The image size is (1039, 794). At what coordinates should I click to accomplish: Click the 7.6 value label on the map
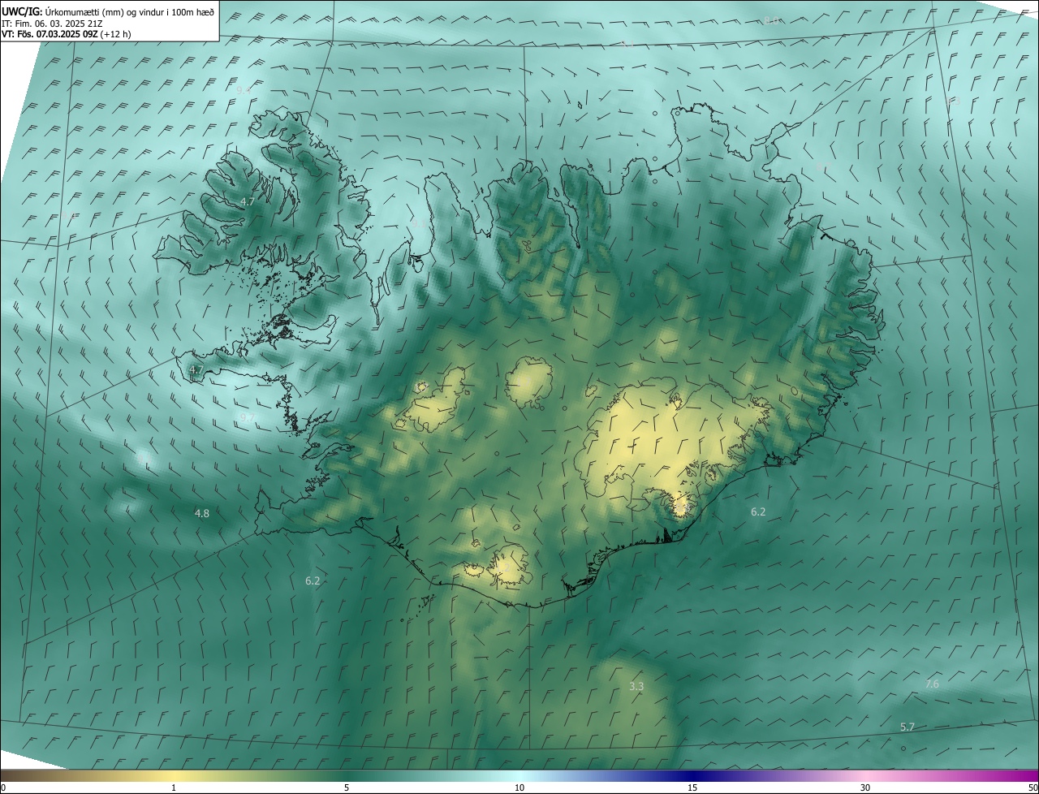pyautogui.click(x=932, y=684)
